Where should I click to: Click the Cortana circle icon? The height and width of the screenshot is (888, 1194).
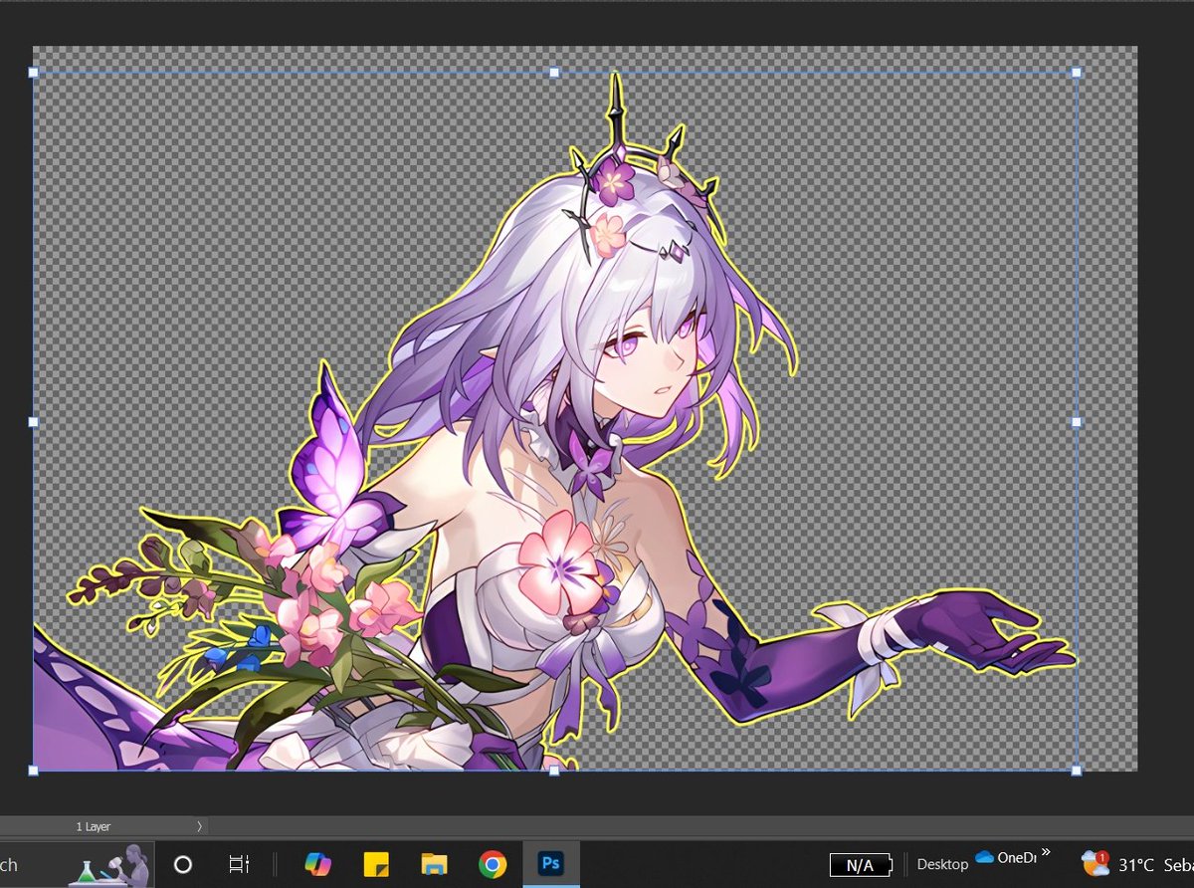(182, 864)
